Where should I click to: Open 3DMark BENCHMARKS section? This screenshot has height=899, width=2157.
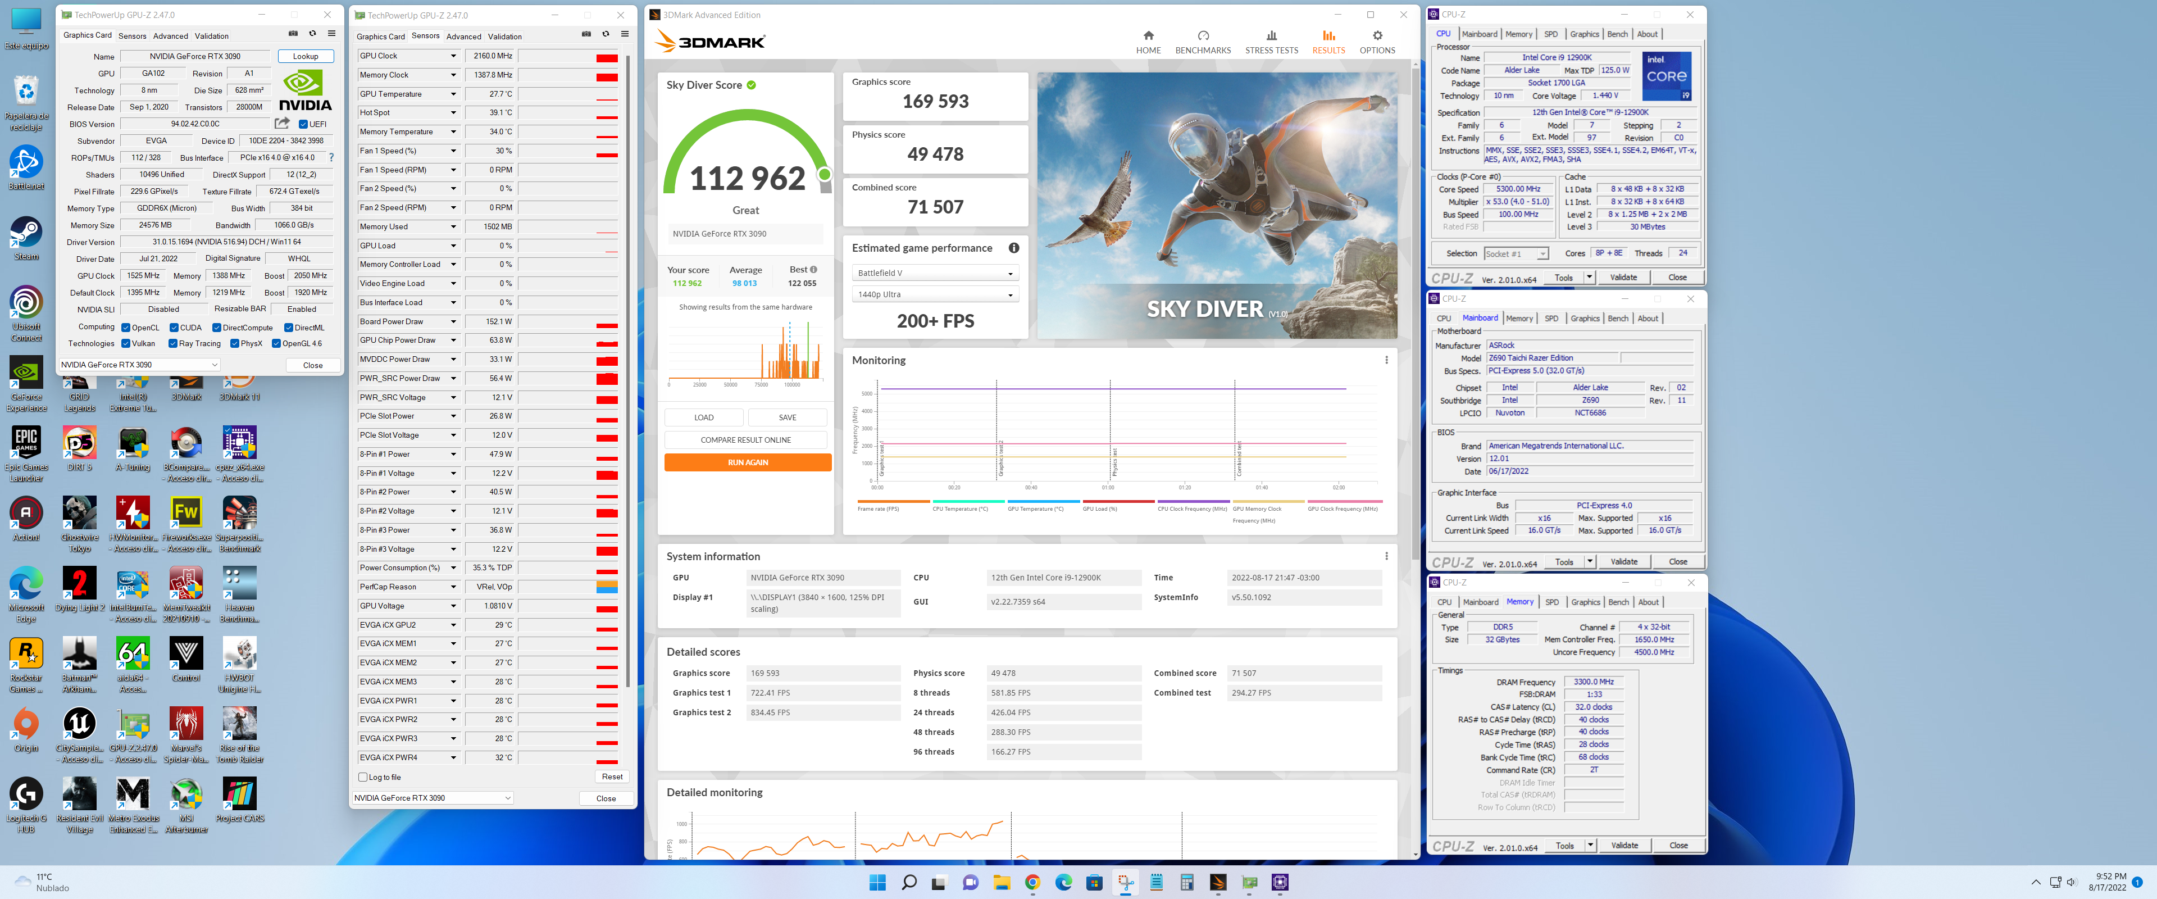click(x=1203, y=42)
